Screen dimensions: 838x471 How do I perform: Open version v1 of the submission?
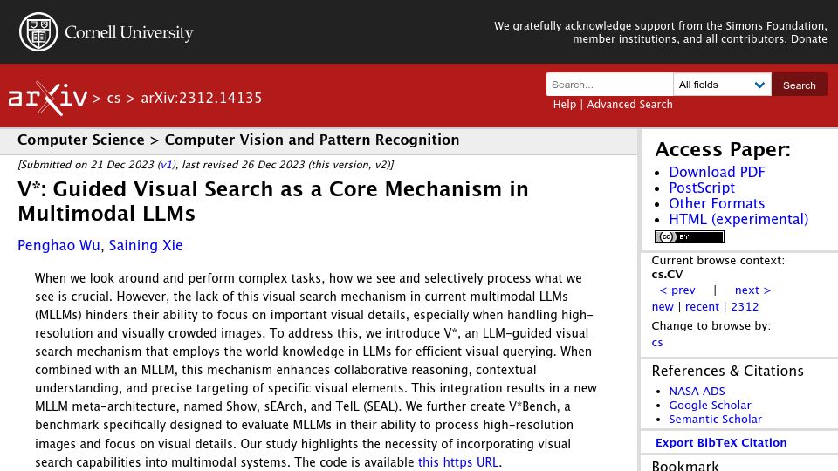[x=166, y=165]
